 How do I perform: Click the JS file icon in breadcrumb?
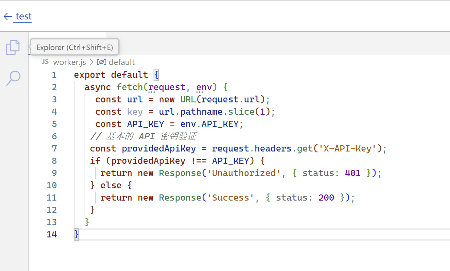(x=45, y=62)
